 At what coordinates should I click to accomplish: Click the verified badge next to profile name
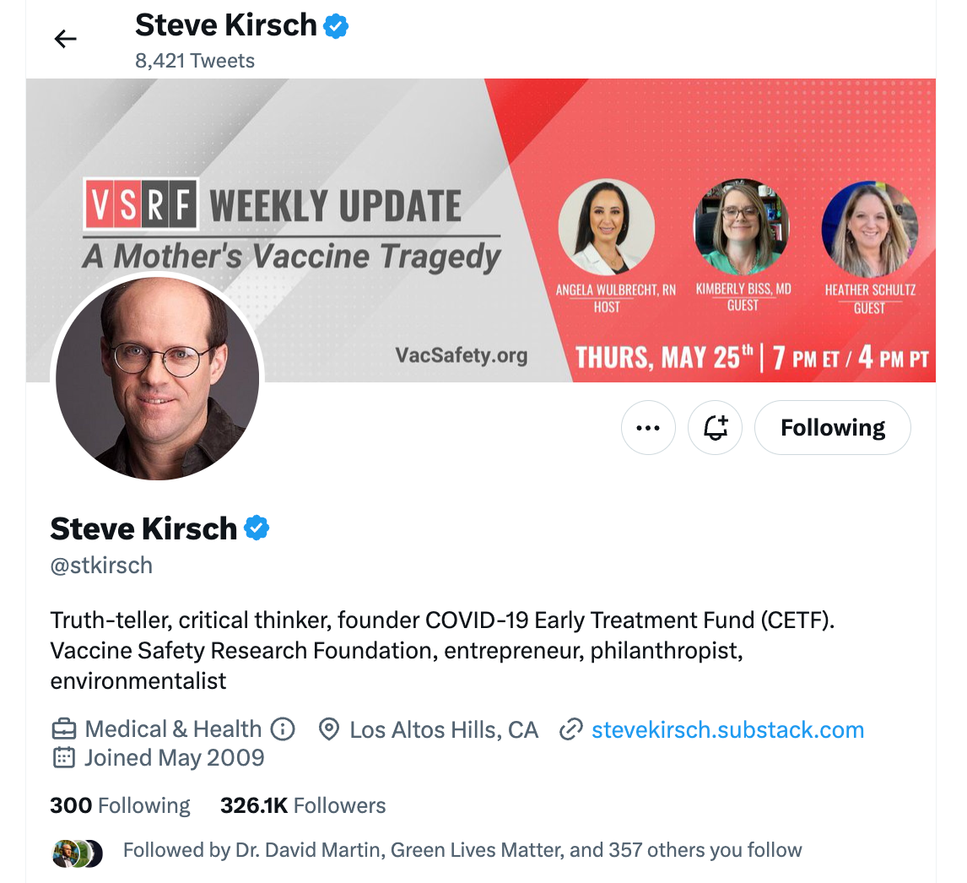[x=257, y=528]
